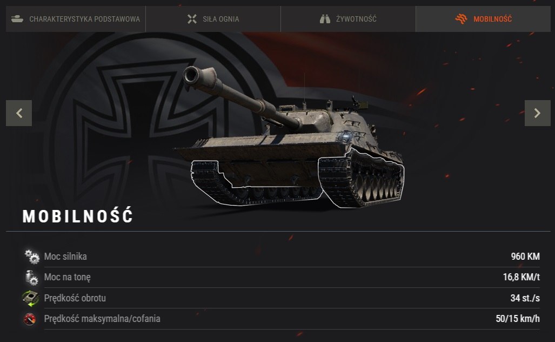Select the Żywotność tab
Viewport: 555px width, 342px height.
pyautogui.click(x=348, y=19)
